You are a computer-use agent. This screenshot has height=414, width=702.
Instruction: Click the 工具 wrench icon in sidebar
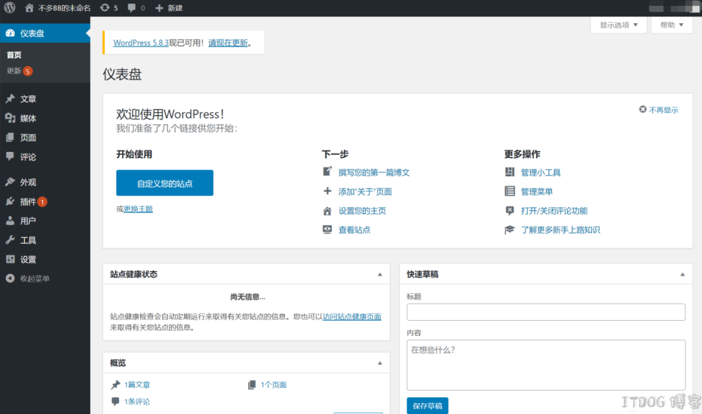[10, 240]
